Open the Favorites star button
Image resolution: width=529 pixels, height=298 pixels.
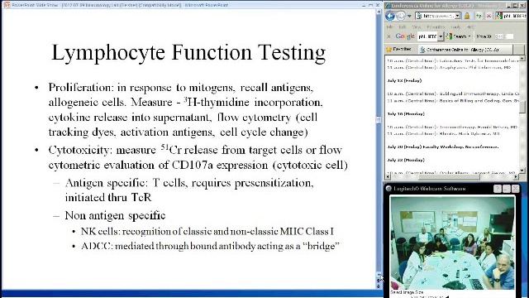tap(398, 50)
